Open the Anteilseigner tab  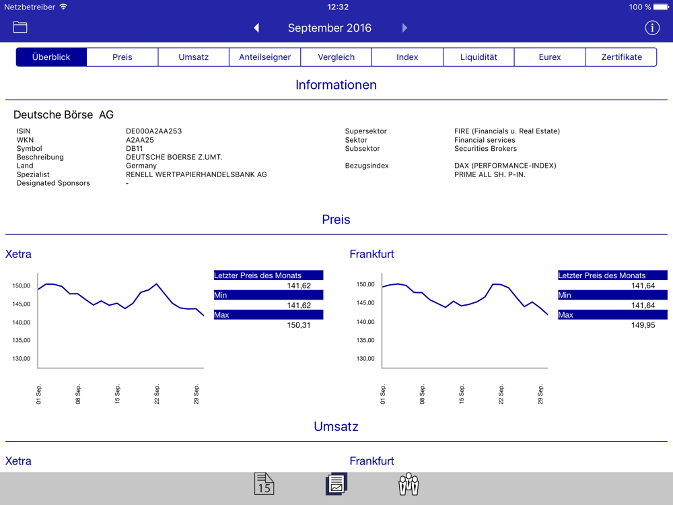point(264,57)
